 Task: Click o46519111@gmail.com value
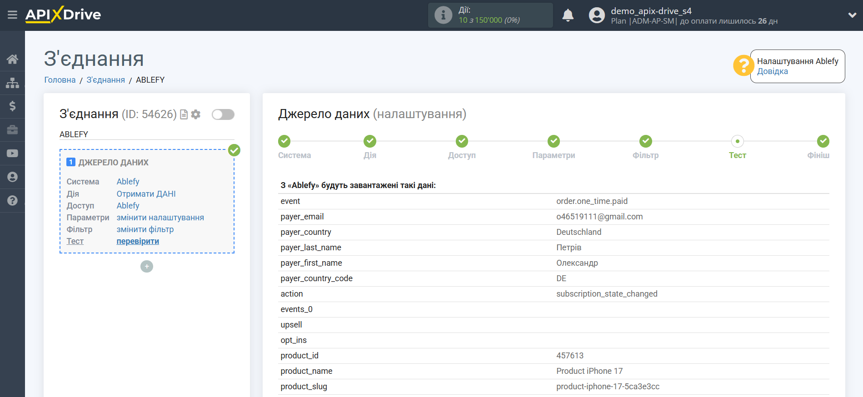599,217
